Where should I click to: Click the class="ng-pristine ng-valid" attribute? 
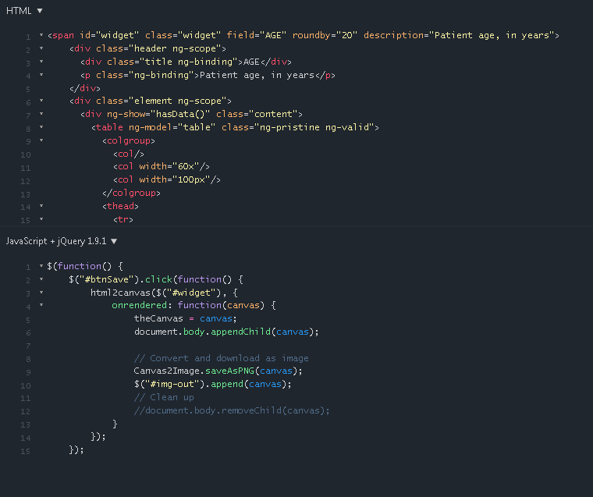297,127
